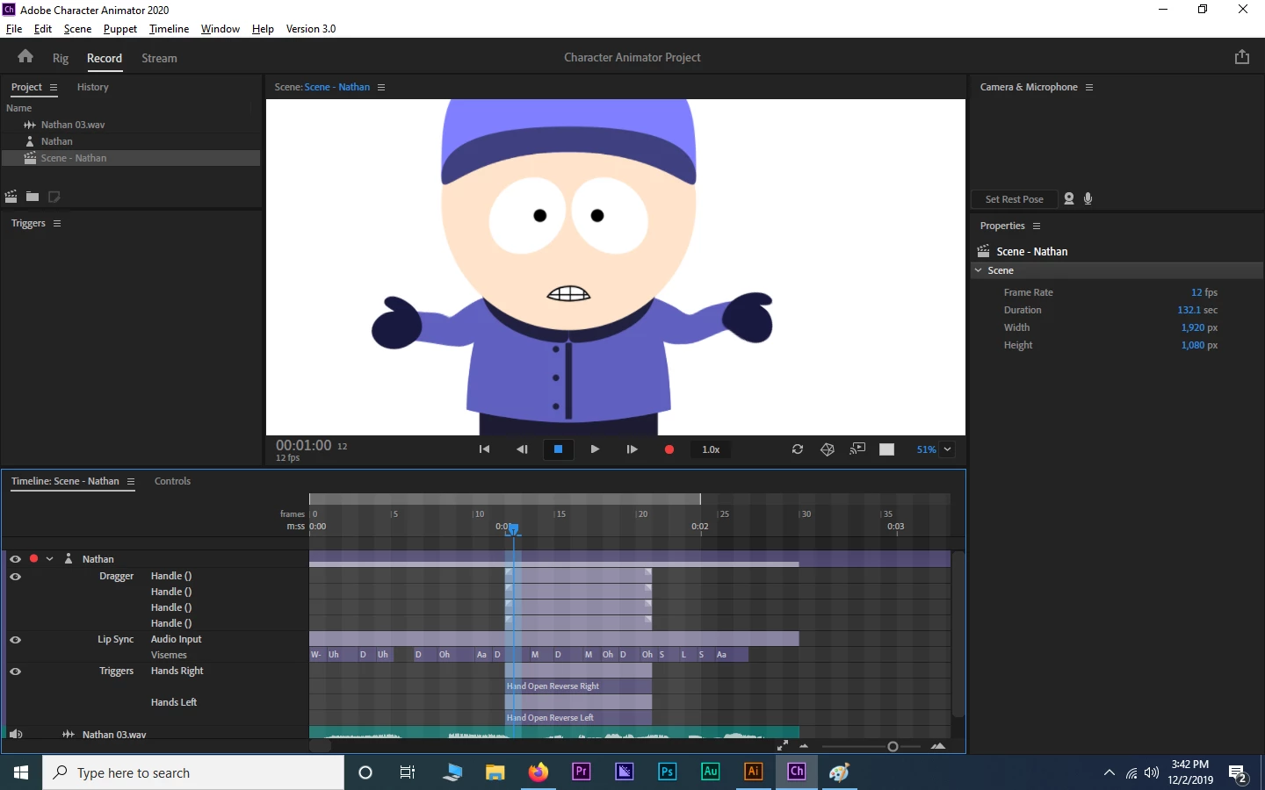Toggle the Lip Sync behavior eye icon
This screenshot has width=1265, height=790.
[15, 640]
